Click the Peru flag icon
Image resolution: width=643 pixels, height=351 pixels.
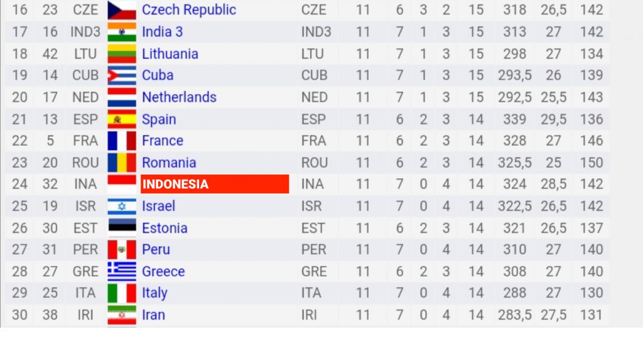[122, 250]
